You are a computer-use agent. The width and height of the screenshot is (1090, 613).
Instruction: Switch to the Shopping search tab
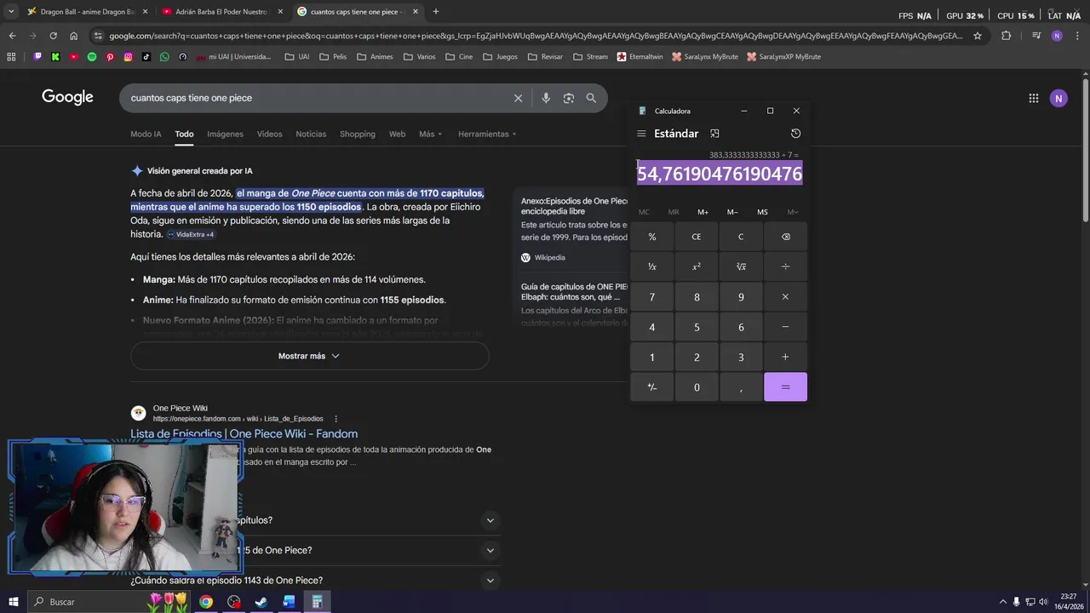tap(358, 134)
